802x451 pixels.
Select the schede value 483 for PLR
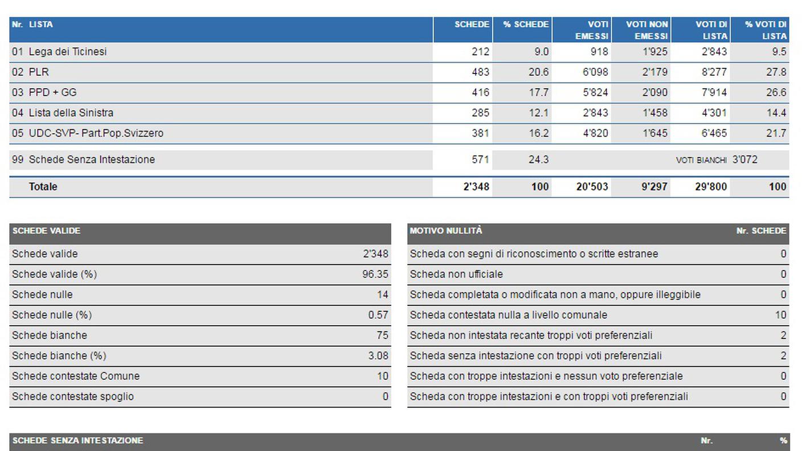pos(480,72)
